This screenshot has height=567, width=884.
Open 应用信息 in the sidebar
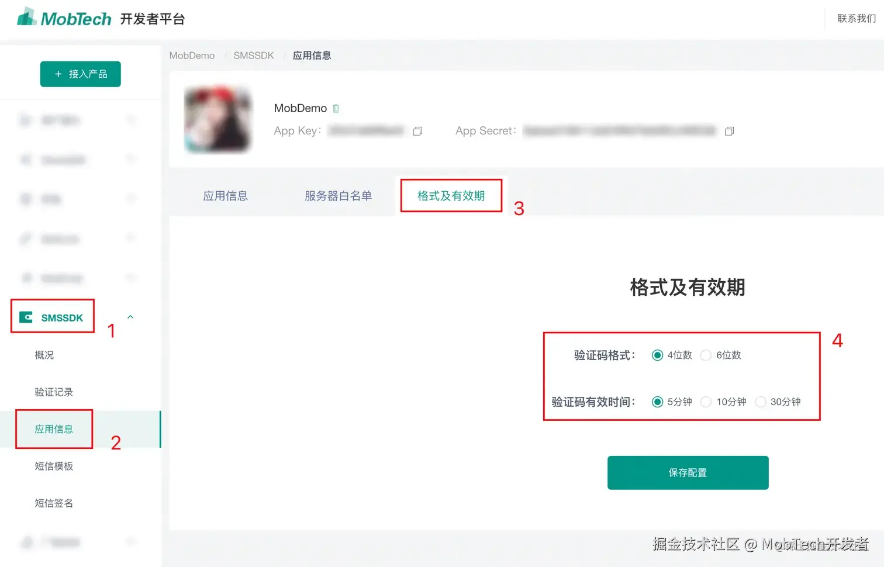pyautogui.click(x=54, y=429)
